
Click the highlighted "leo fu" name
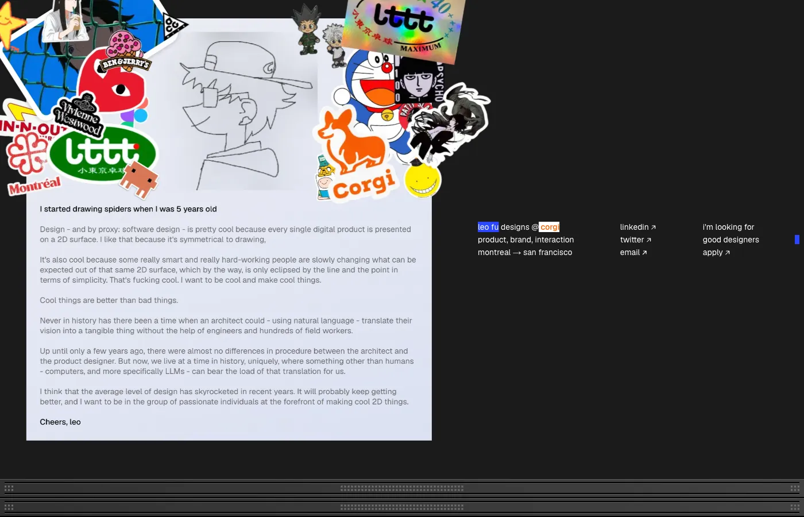point(488,227)
